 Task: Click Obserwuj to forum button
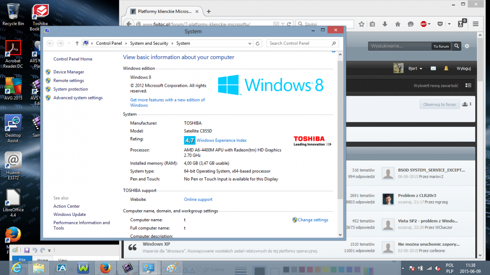coord(439,104)
